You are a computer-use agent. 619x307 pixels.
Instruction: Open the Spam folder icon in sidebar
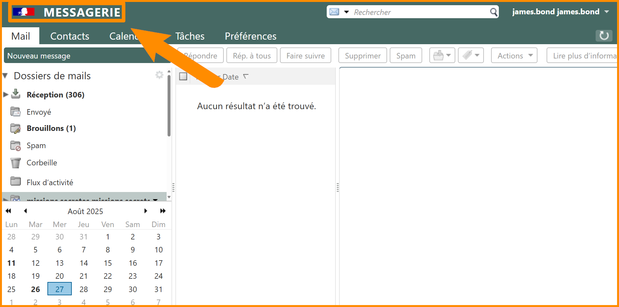pyautogui.click(x=15, y=146)
